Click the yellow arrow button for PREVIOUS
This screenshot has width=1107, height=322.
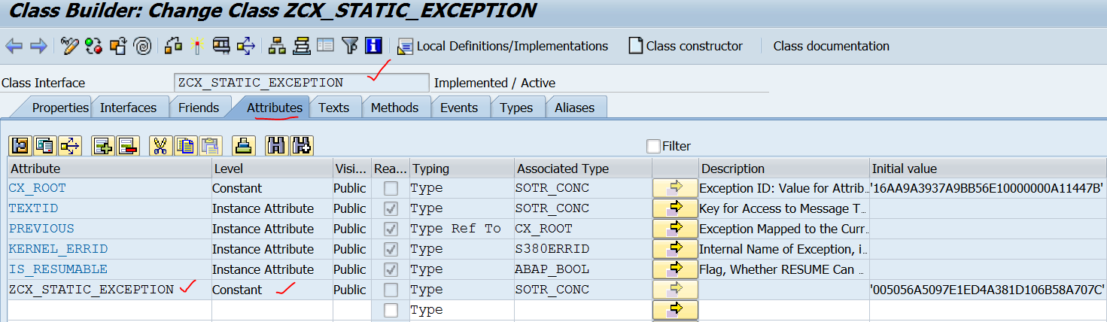pos(675,229)
